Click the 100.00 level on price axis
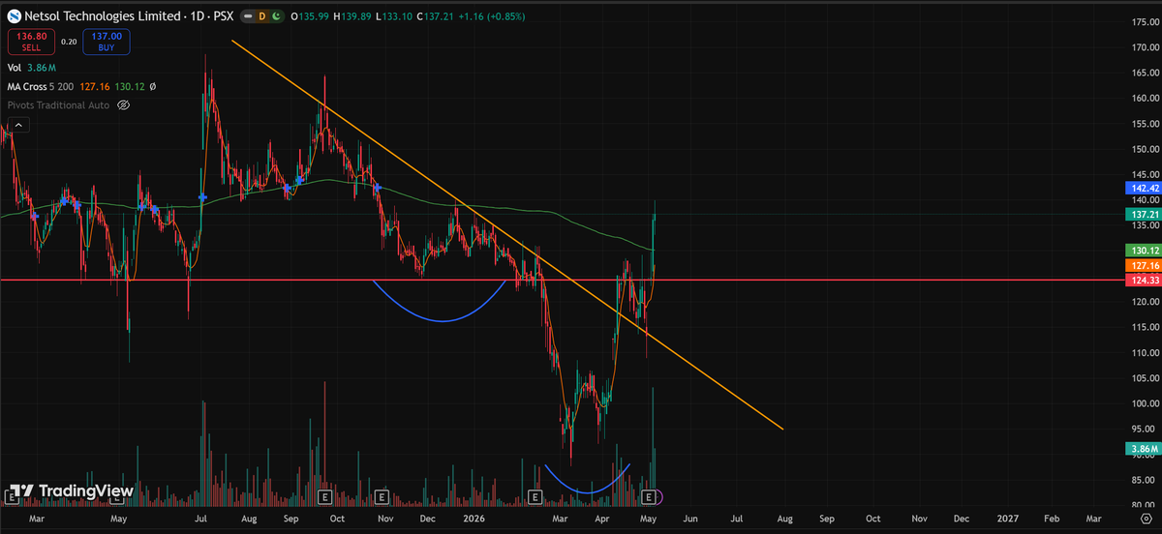The height and width of the screenshot is (534, 1162). pos(1146,403)
